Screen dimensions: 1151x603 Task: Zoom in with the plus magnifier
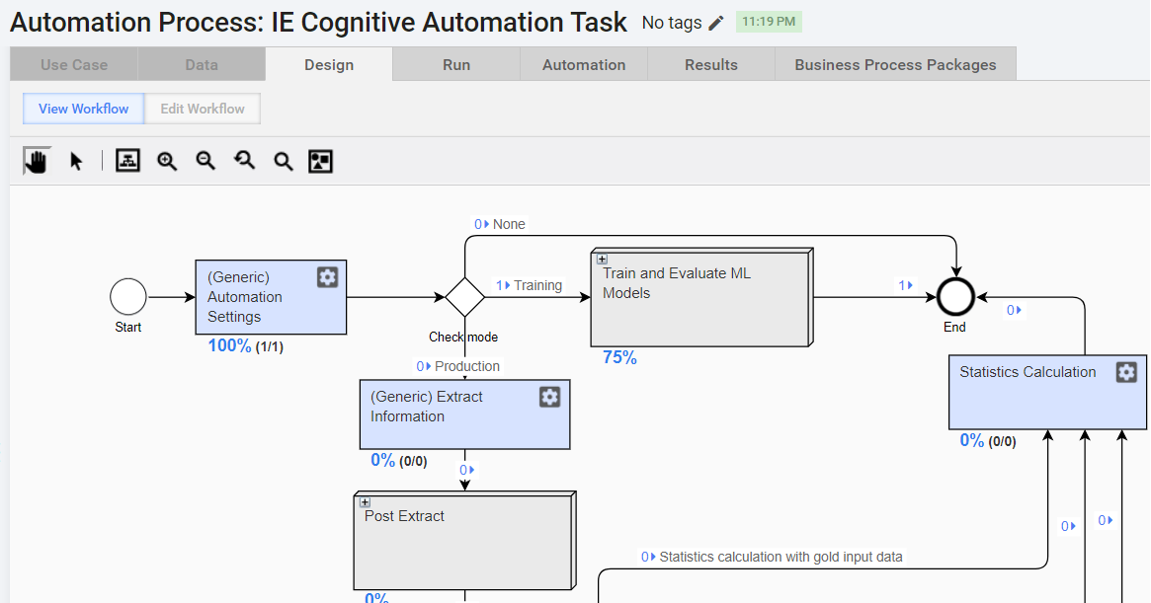(167, 161)
